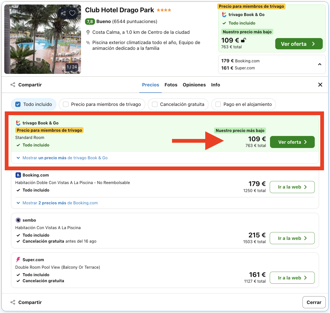Click Habitación Con Vistas A La Piscina text
This screenshot has height=313, width=330.
point(48,228)
